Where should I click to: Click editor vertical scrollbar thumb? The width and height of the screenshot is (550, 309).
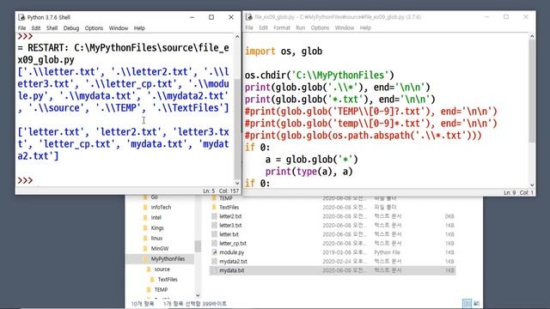(532, 91)
